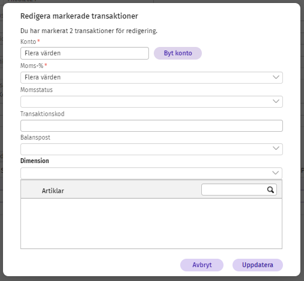Click the Moms-% chevron arrow
Screen dimensions: 304x281
(x=276, y=78)
